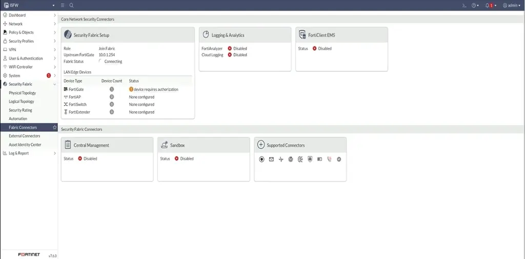Viewport: 525px width, 259px height.
Task: Open the search icon in top bar
Action: [72, 5]
